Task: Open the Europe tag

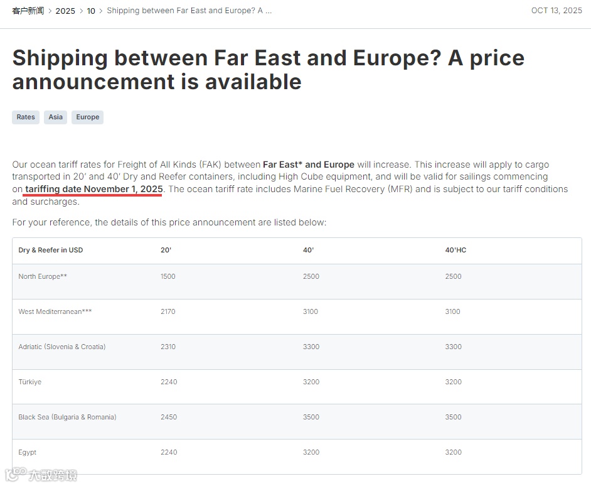Action: (88, 117)
